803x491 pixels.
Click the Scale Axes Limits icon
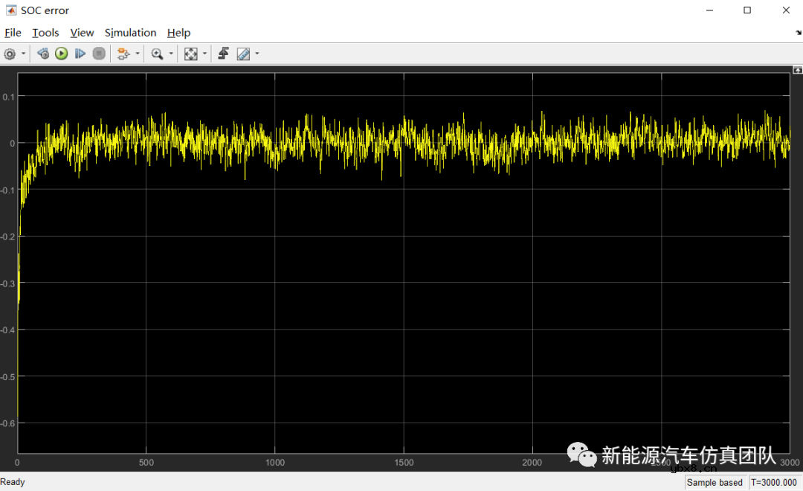coord(191,54)
